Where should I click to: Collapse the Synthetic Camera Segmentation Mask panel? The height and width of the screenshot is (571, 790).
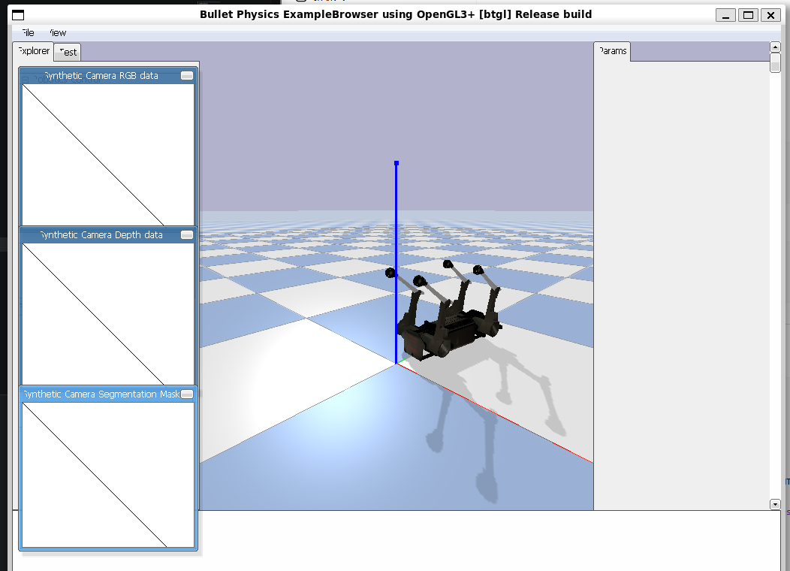tap(187, 394)
